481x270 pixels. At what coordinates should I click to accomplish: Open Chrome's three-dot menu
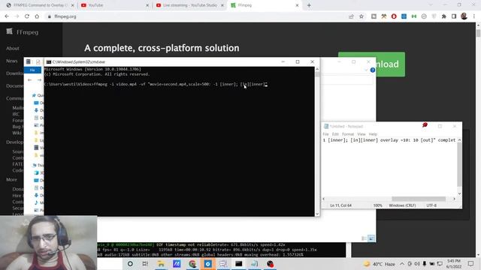(x=474, y=16)
